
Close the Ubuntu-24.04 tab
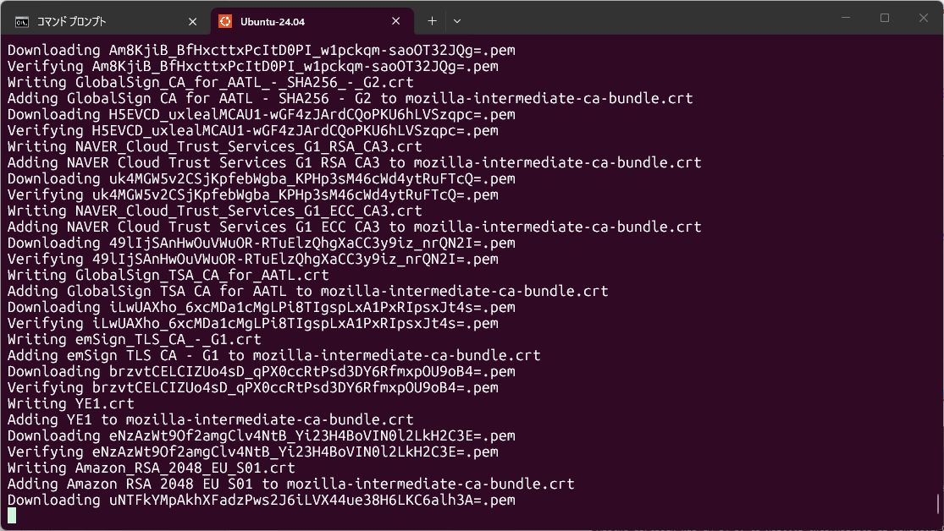(395, 20)
